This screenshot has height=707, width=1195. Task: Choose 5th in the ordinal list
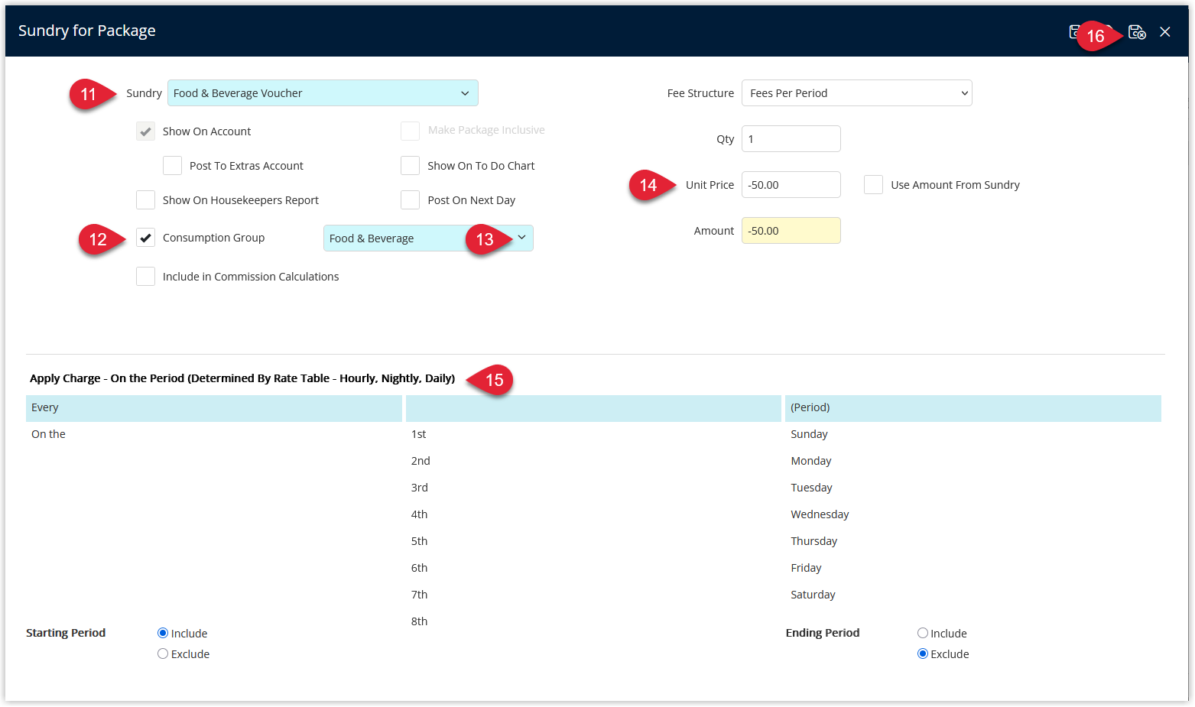point(593,541)
